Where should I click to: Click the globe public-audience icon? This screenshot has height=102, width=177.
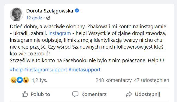click(48, 18)
